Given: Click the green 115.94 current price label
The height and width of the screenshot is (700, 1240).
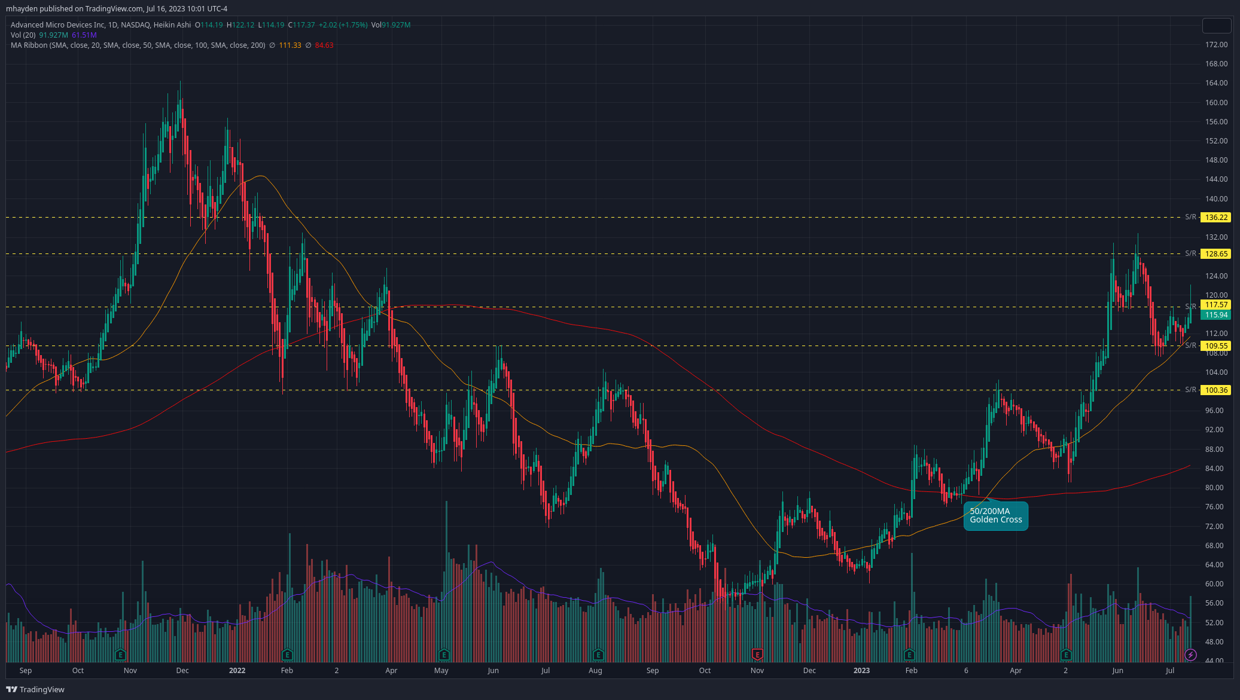Looking at the screenshot, I should click(x=1216, y=315).
